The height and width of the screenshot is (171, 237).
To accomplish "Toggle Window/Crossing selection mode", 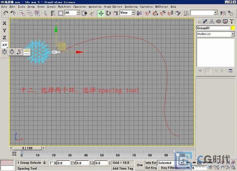I will (x=84, y=13).
